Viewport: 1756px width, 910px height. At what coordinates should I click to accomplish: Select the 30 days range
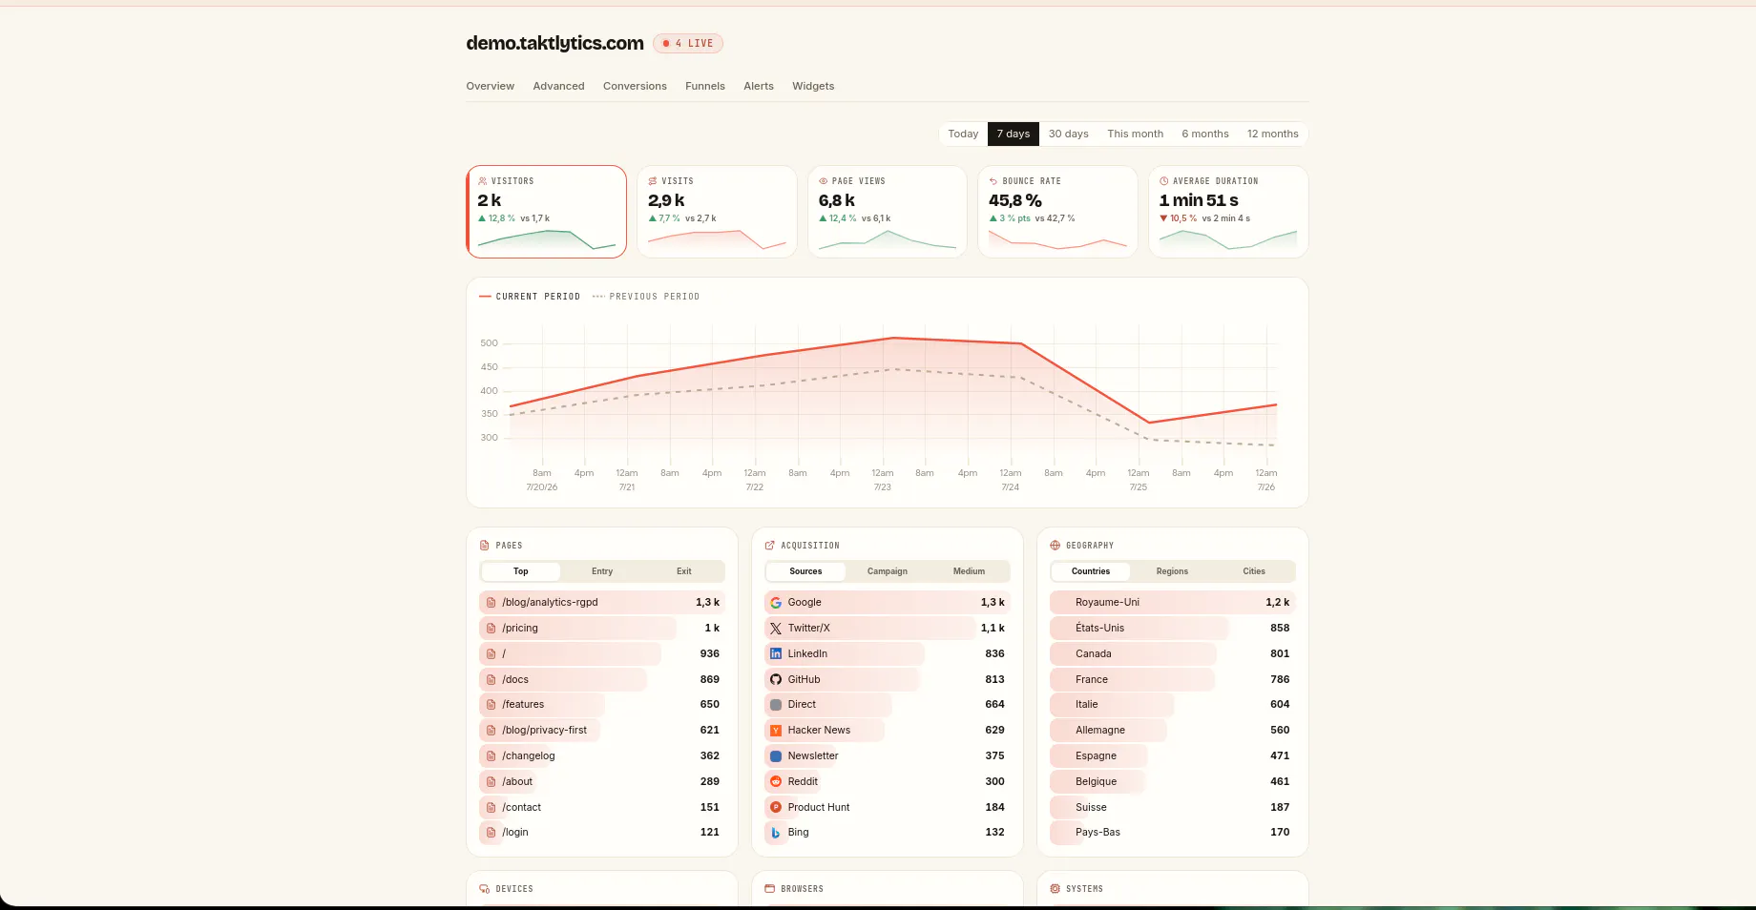click(x=1069, y=134)
